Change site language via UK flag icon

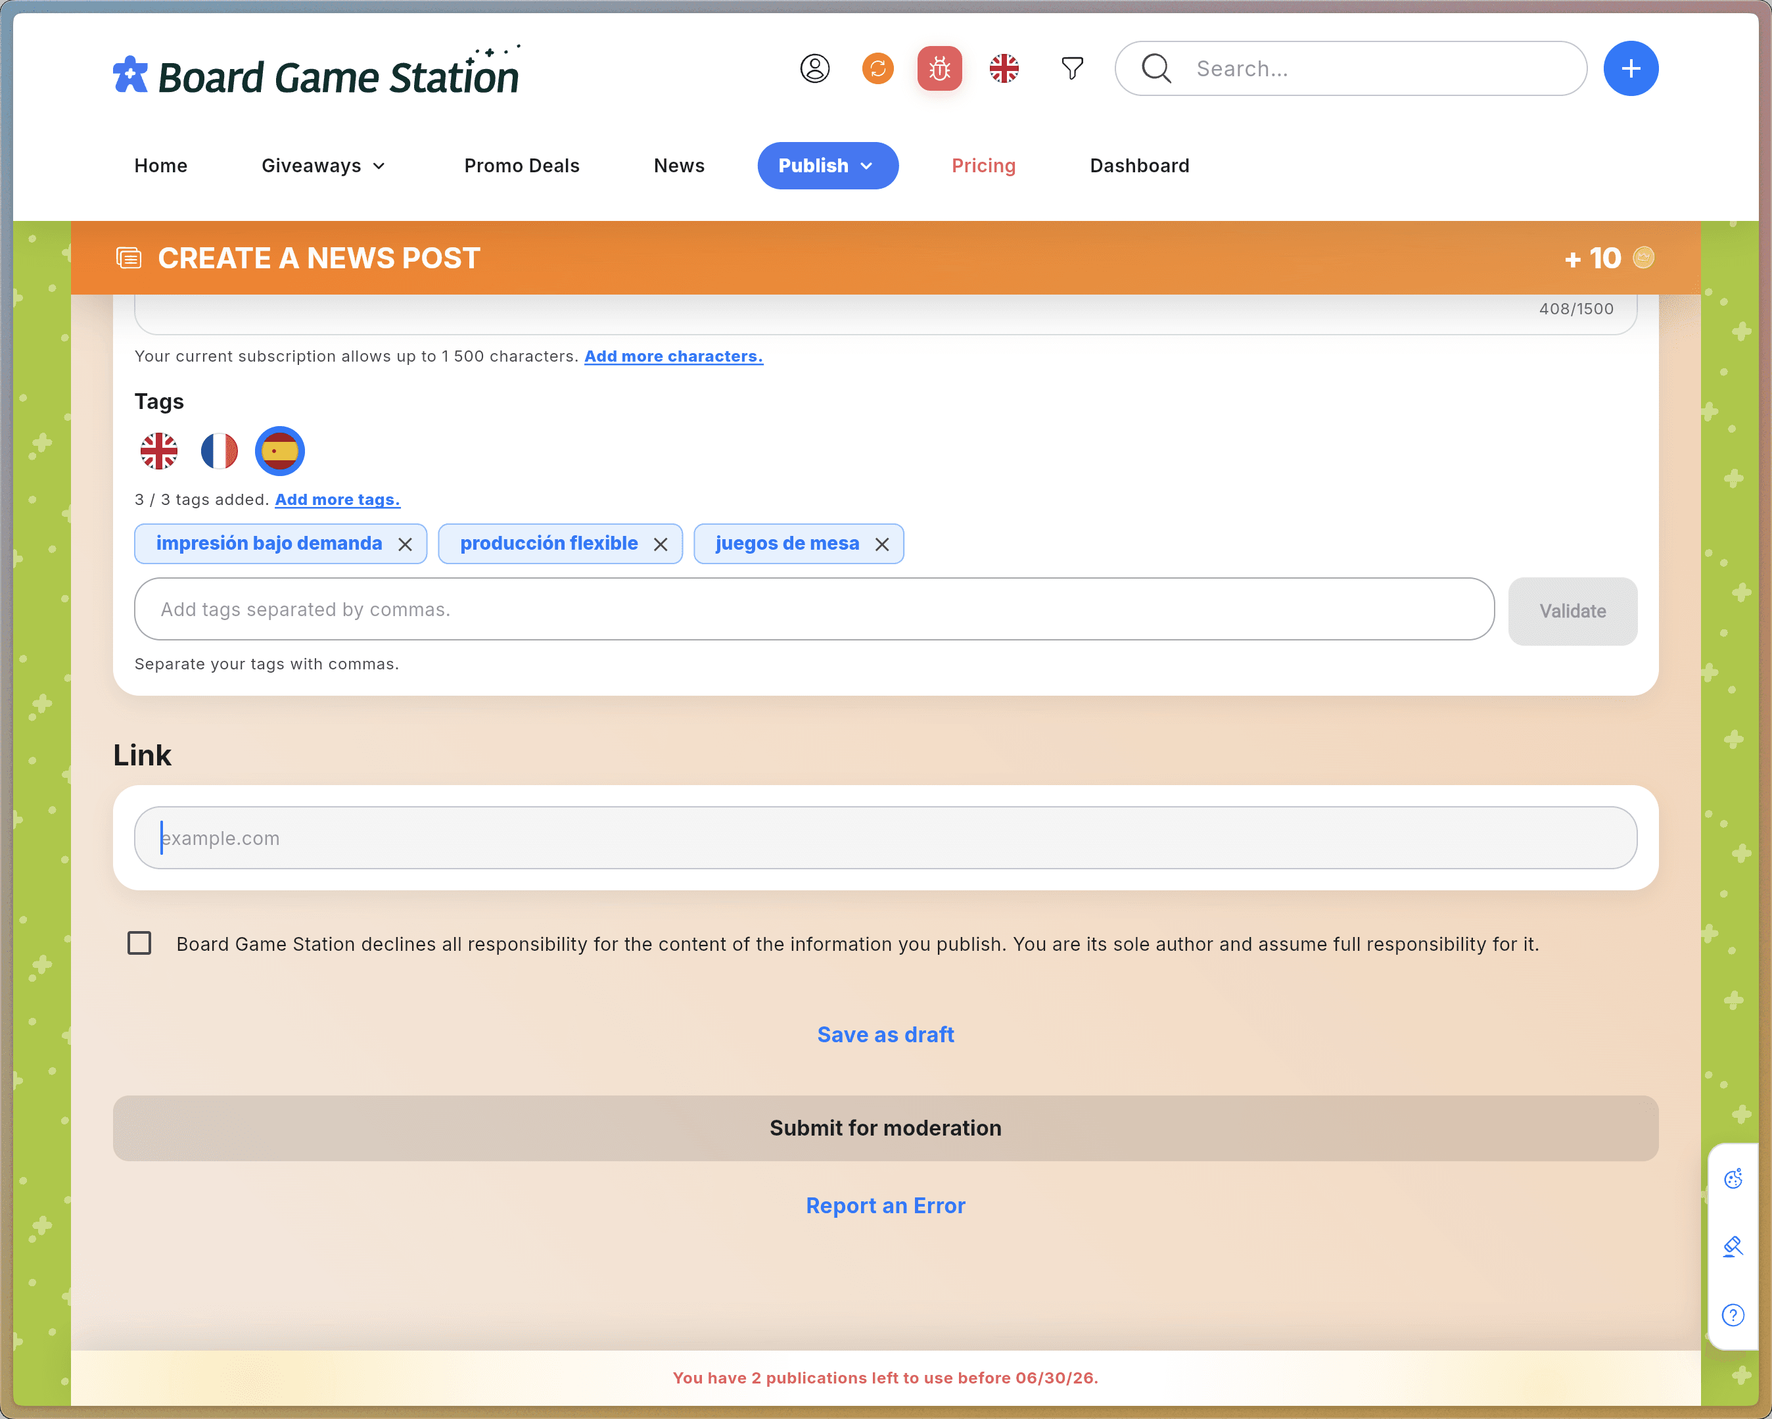1004,68
